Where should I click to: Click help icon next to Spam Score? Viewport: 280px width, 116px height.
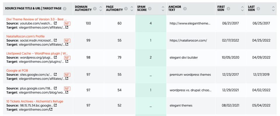click(x=150, y=8)
